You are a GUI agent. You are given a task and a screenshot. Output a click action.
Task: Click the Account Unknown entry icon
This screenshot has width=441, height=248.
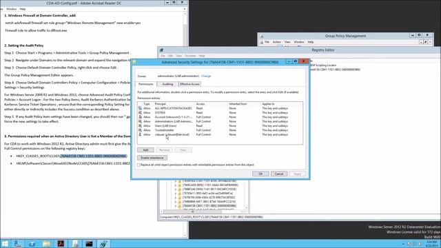pyautogui.click(x=140, y=117)
